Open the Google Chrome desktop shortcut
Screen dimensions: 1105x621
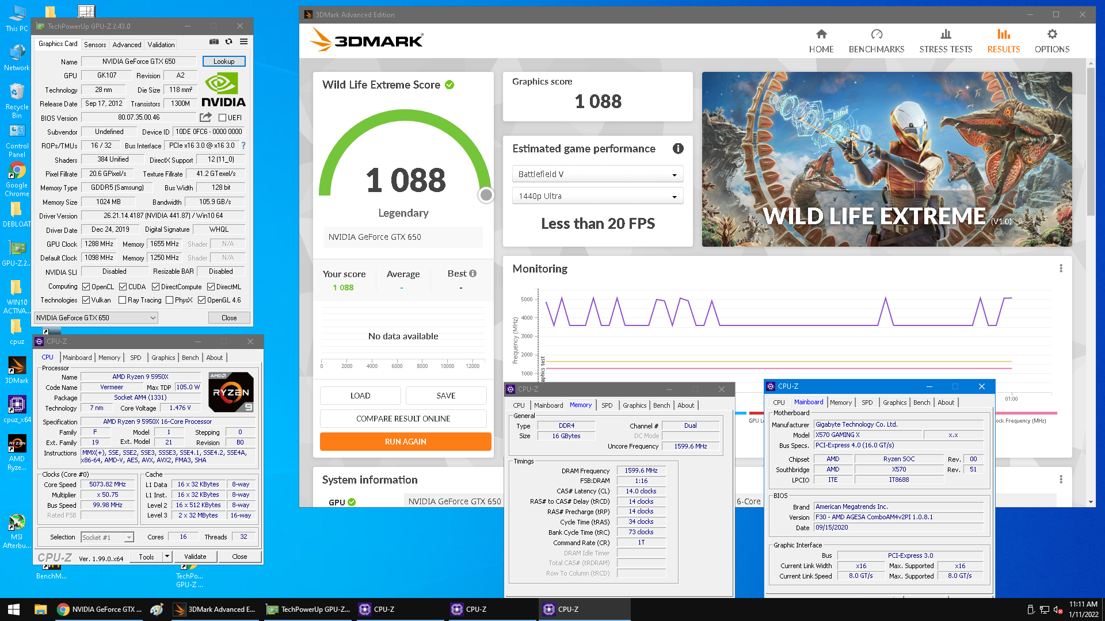point(17,179)
